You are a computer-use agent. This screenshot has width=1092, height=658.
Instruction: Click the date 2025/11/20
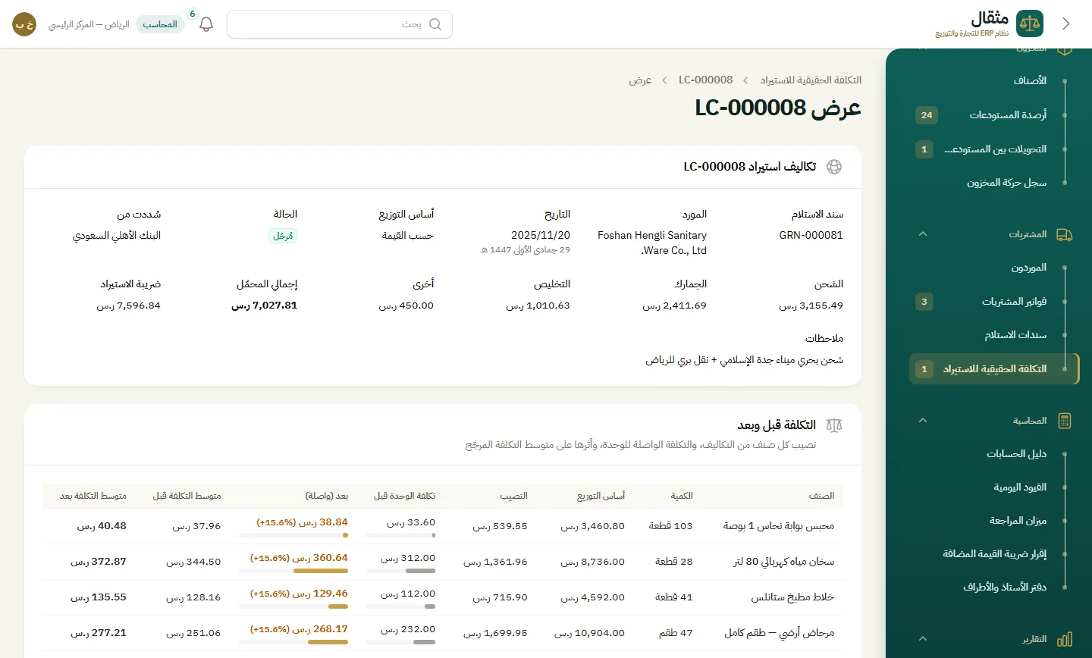click(x=541, y=236)
